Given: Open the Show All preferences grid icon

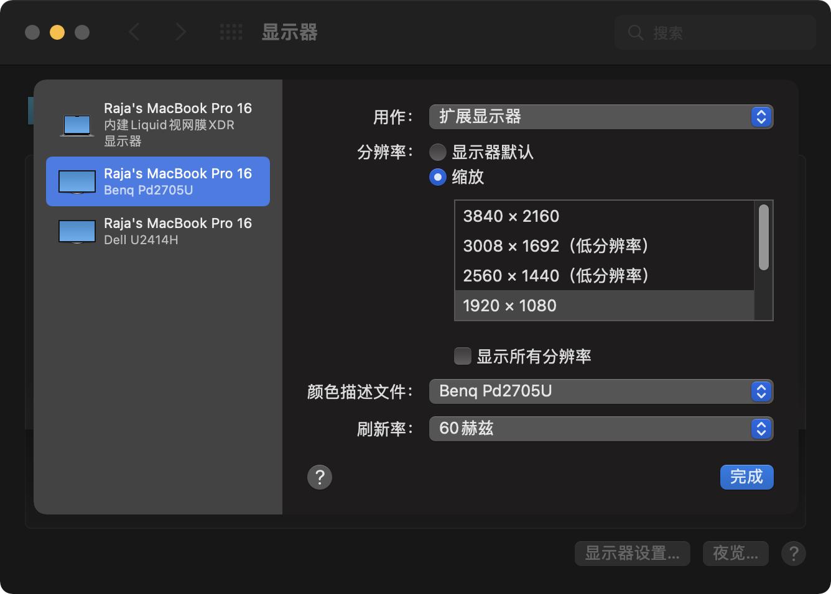Looking at the screenshot, I should pyautogui.click(x=231, y=32).
